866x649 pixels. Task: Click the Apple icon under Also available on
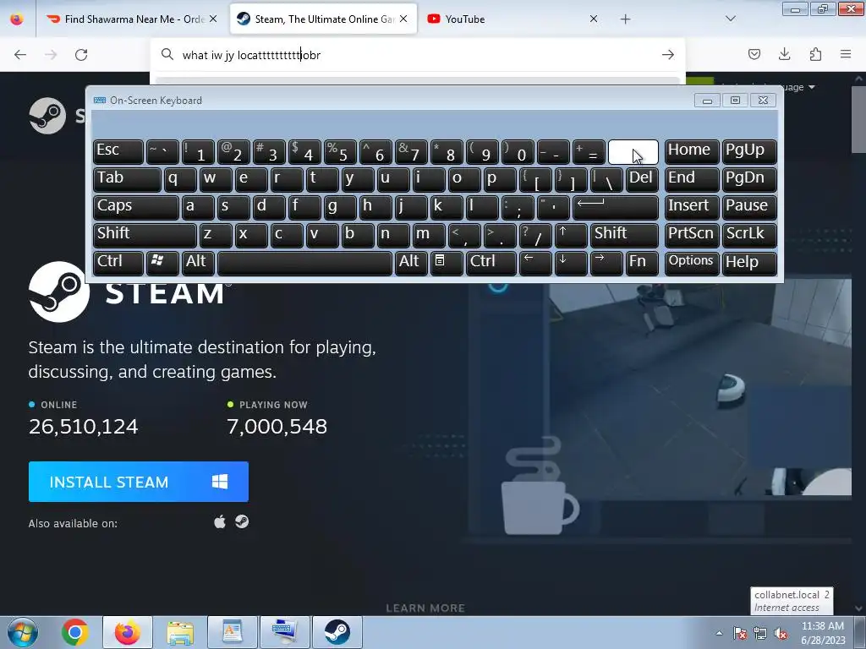pos(220,522)
